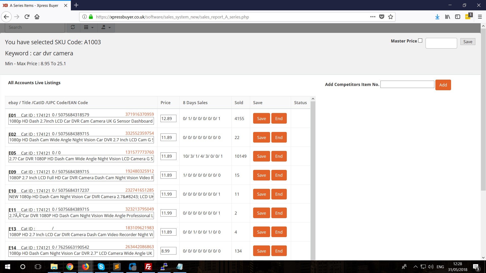Click the E14 price field
The image size is (486, 273).
coord(168,251)
